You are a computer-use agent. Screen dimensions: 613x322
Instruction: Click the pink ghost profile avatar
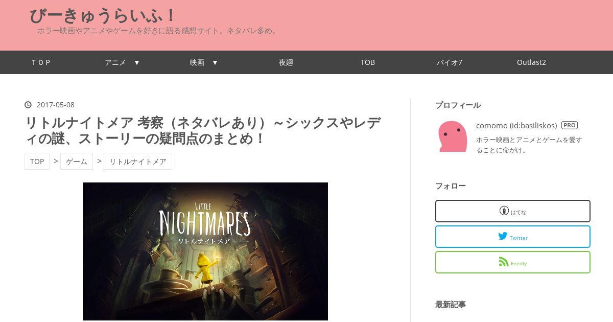tap(453, 136)
